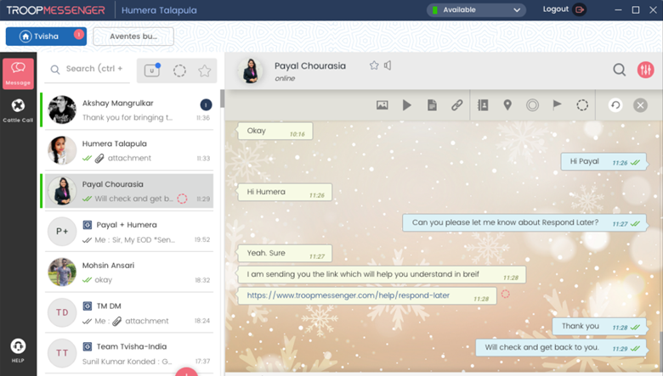This screenshot has height=376, width=663.
Task: Open Payal Chourasia's profile picture in chat header
Action: [x=250, y=71]
